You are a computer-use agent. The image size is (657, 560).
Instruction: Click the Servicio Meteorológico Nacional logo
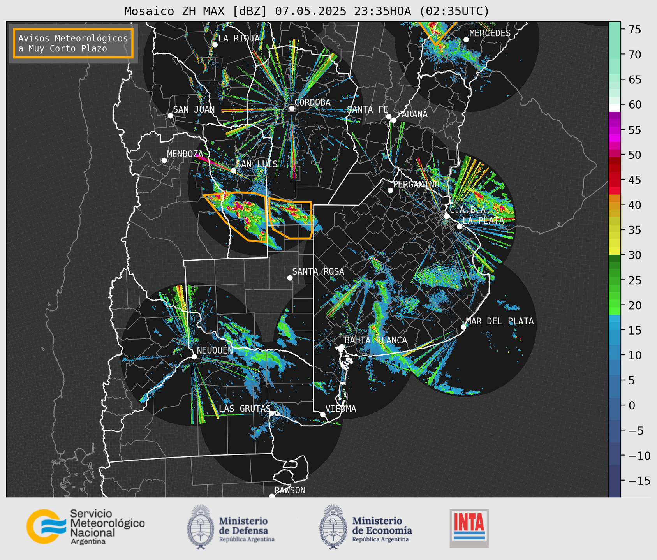(86, 527)
